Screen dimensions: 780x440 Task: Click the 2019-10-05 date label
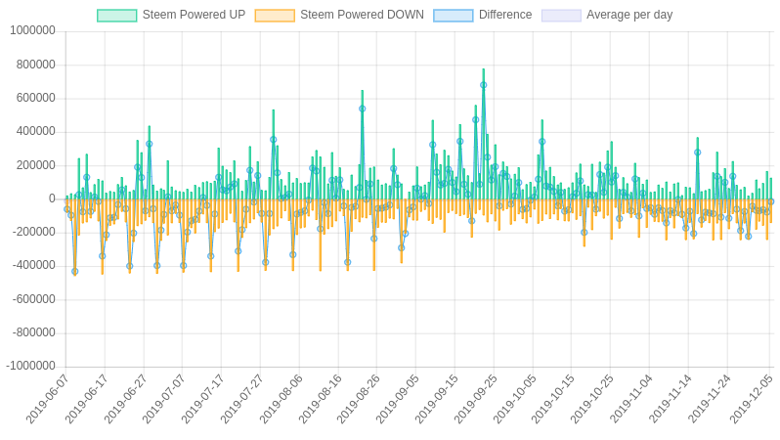[x=514, y=399]
